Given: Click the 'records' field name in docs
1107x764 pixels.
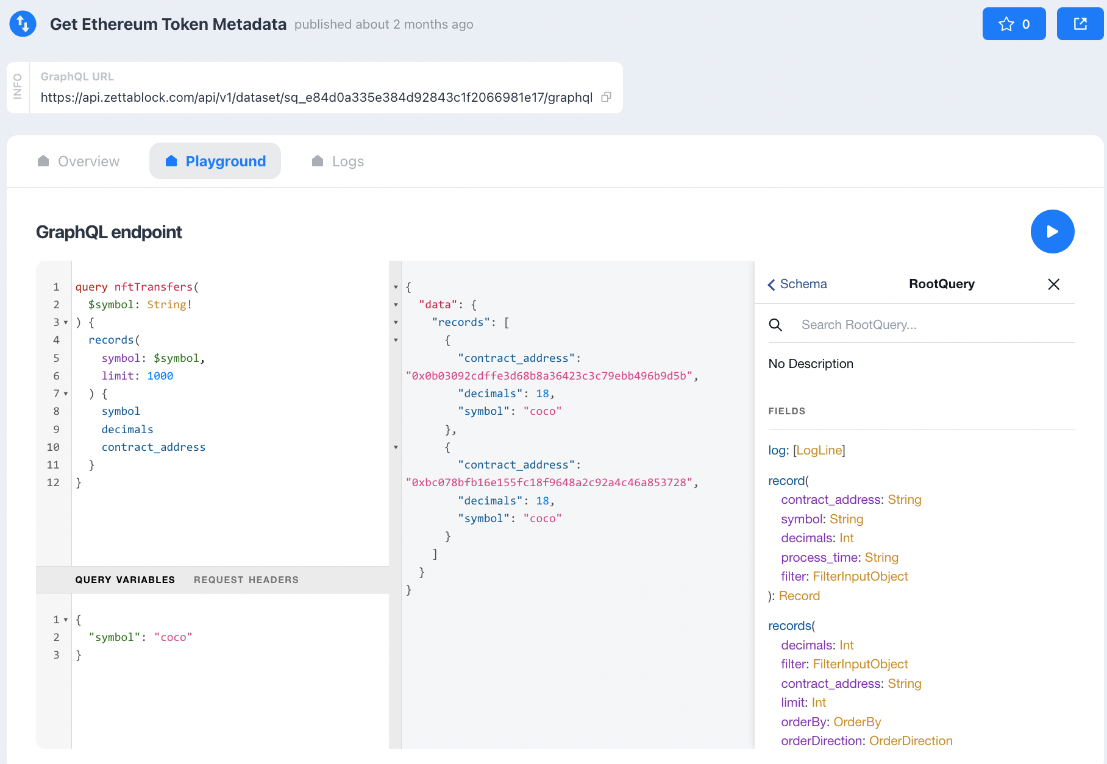Looking at the screenshot, I should click(x=789, y=626).
